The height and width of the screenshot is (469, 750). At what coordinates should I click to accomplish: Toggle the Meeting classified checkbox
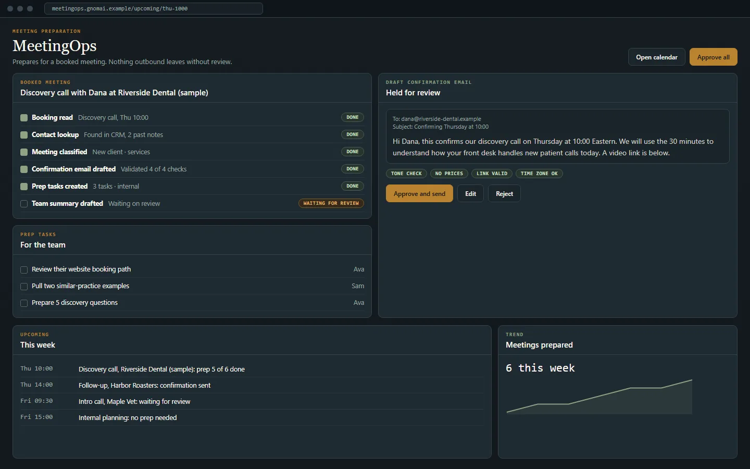(x=24, y=152)
